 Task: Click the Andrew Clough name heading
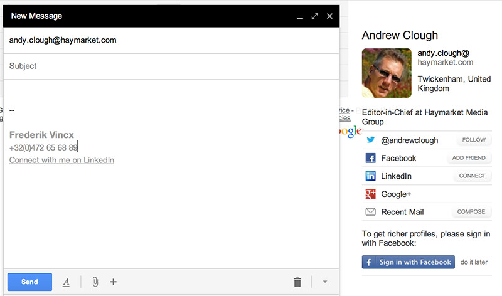point(400,35)
